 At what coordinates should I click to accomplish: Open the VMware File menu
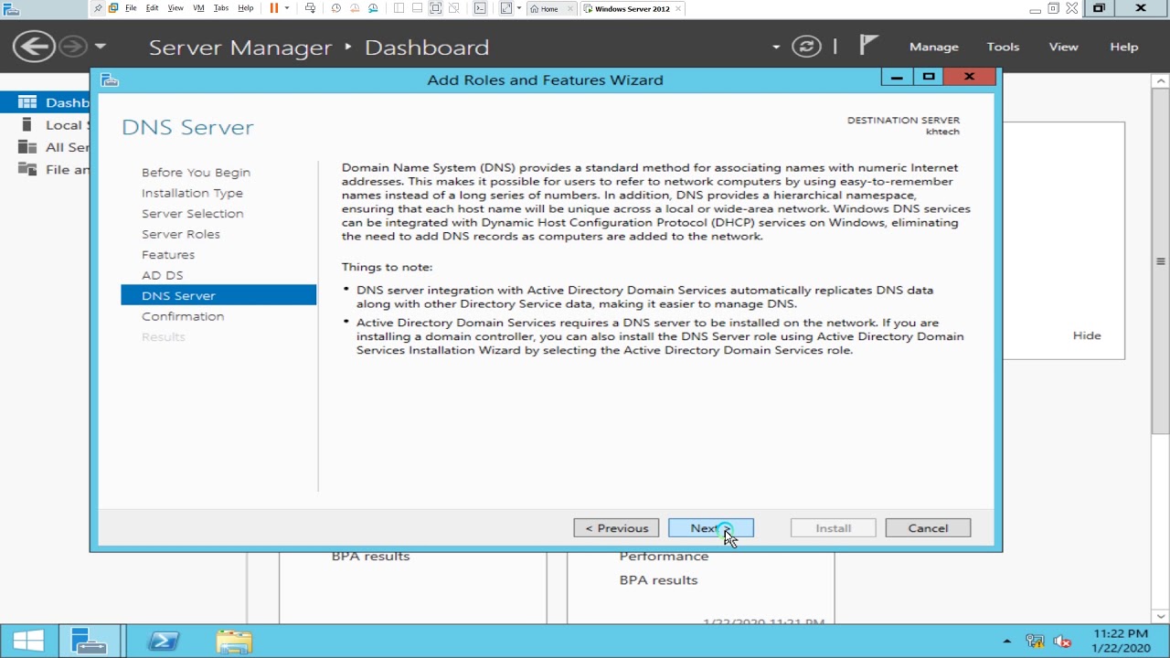coord(131,8)
